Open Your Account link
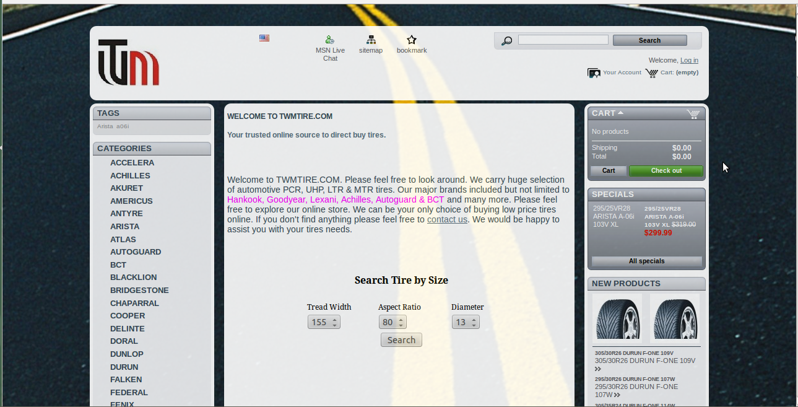 tap(622, 72)
